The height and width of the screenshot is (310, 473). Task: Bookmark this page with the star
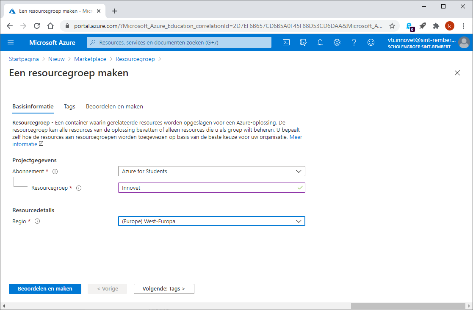(x=392, y=26)
